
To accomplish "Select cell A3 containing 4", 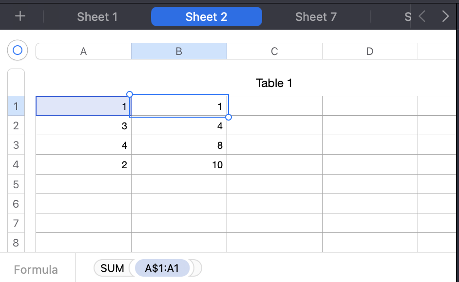I will 83,145.
